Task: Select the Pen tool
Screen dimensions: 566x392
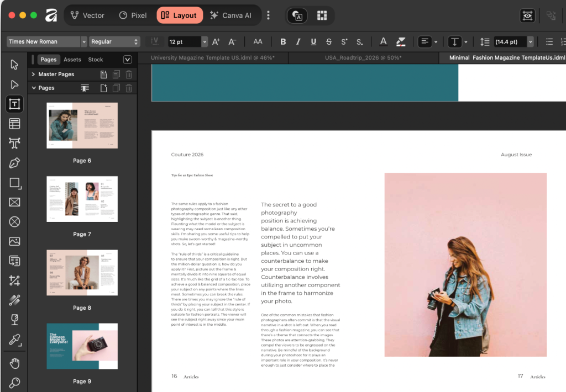Action: [14, 163]
